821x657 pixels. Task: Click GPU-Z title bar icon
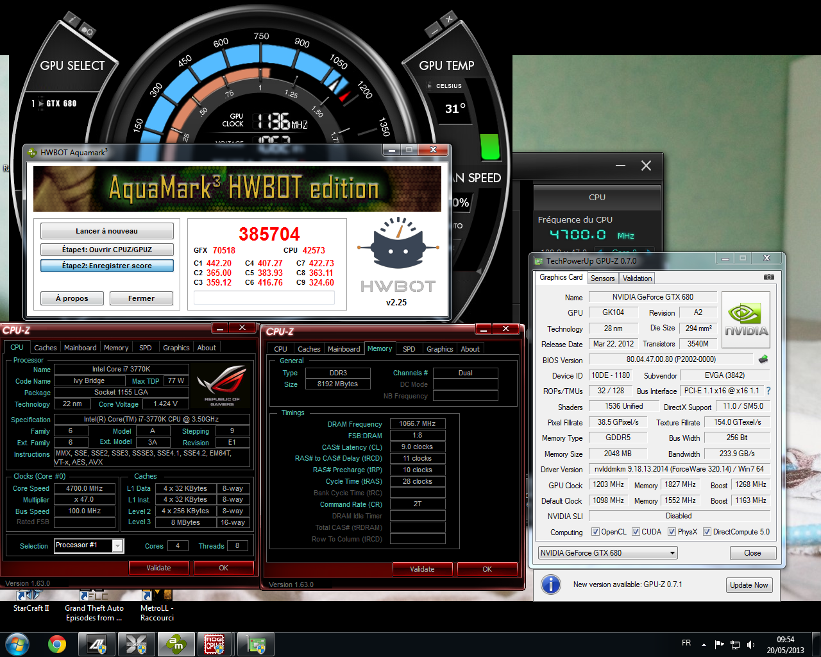tap(537, 261)
